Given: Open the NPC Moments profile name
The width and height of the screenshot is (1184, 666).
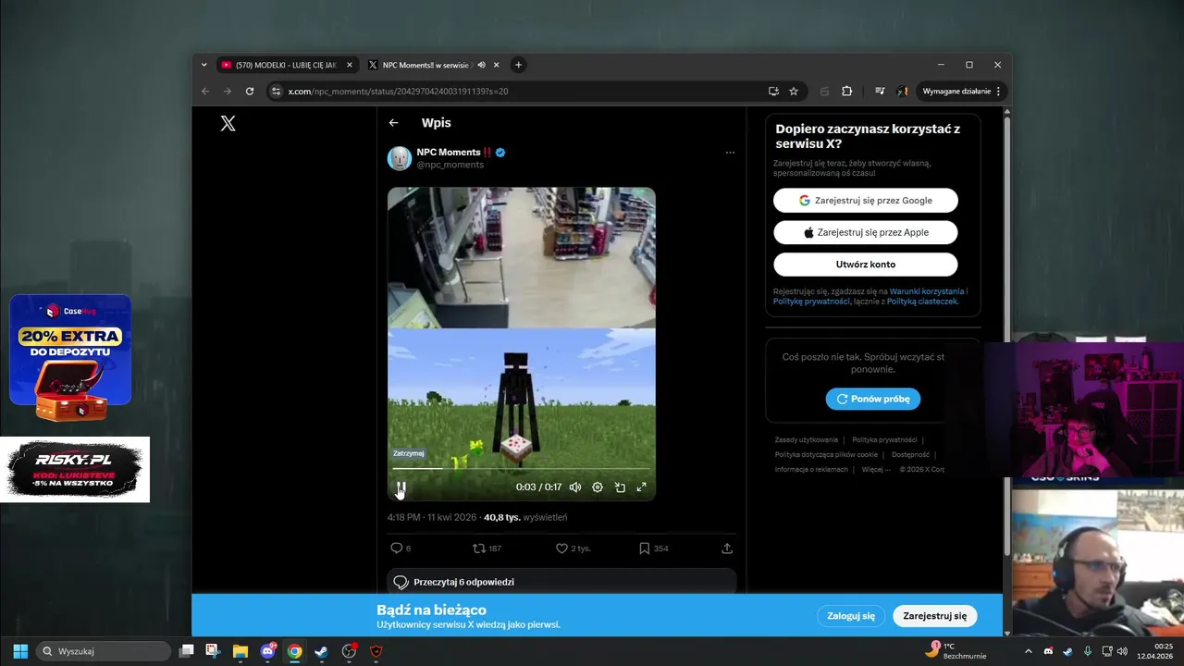Looking at the screenshot, I should coord(454,152).
